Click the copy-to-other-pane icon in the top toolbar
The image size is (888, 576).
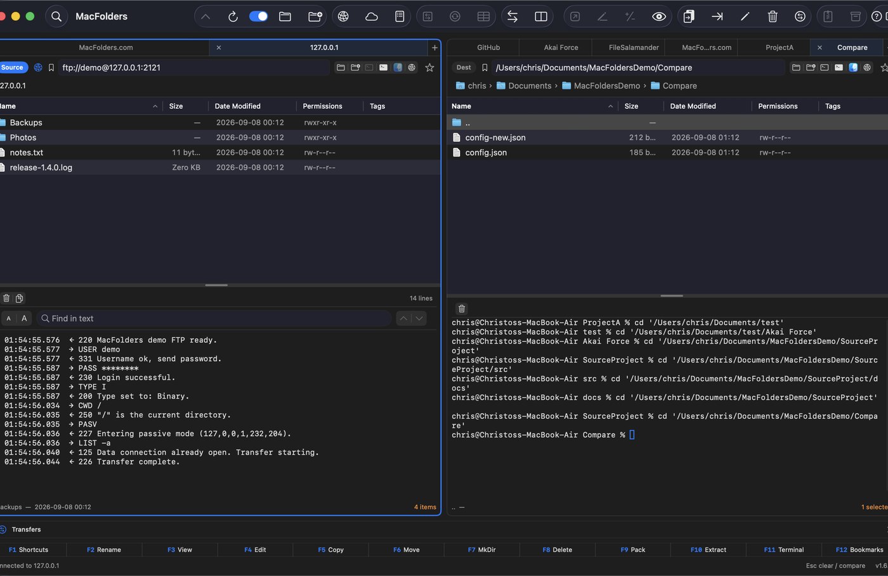(689, 16)
